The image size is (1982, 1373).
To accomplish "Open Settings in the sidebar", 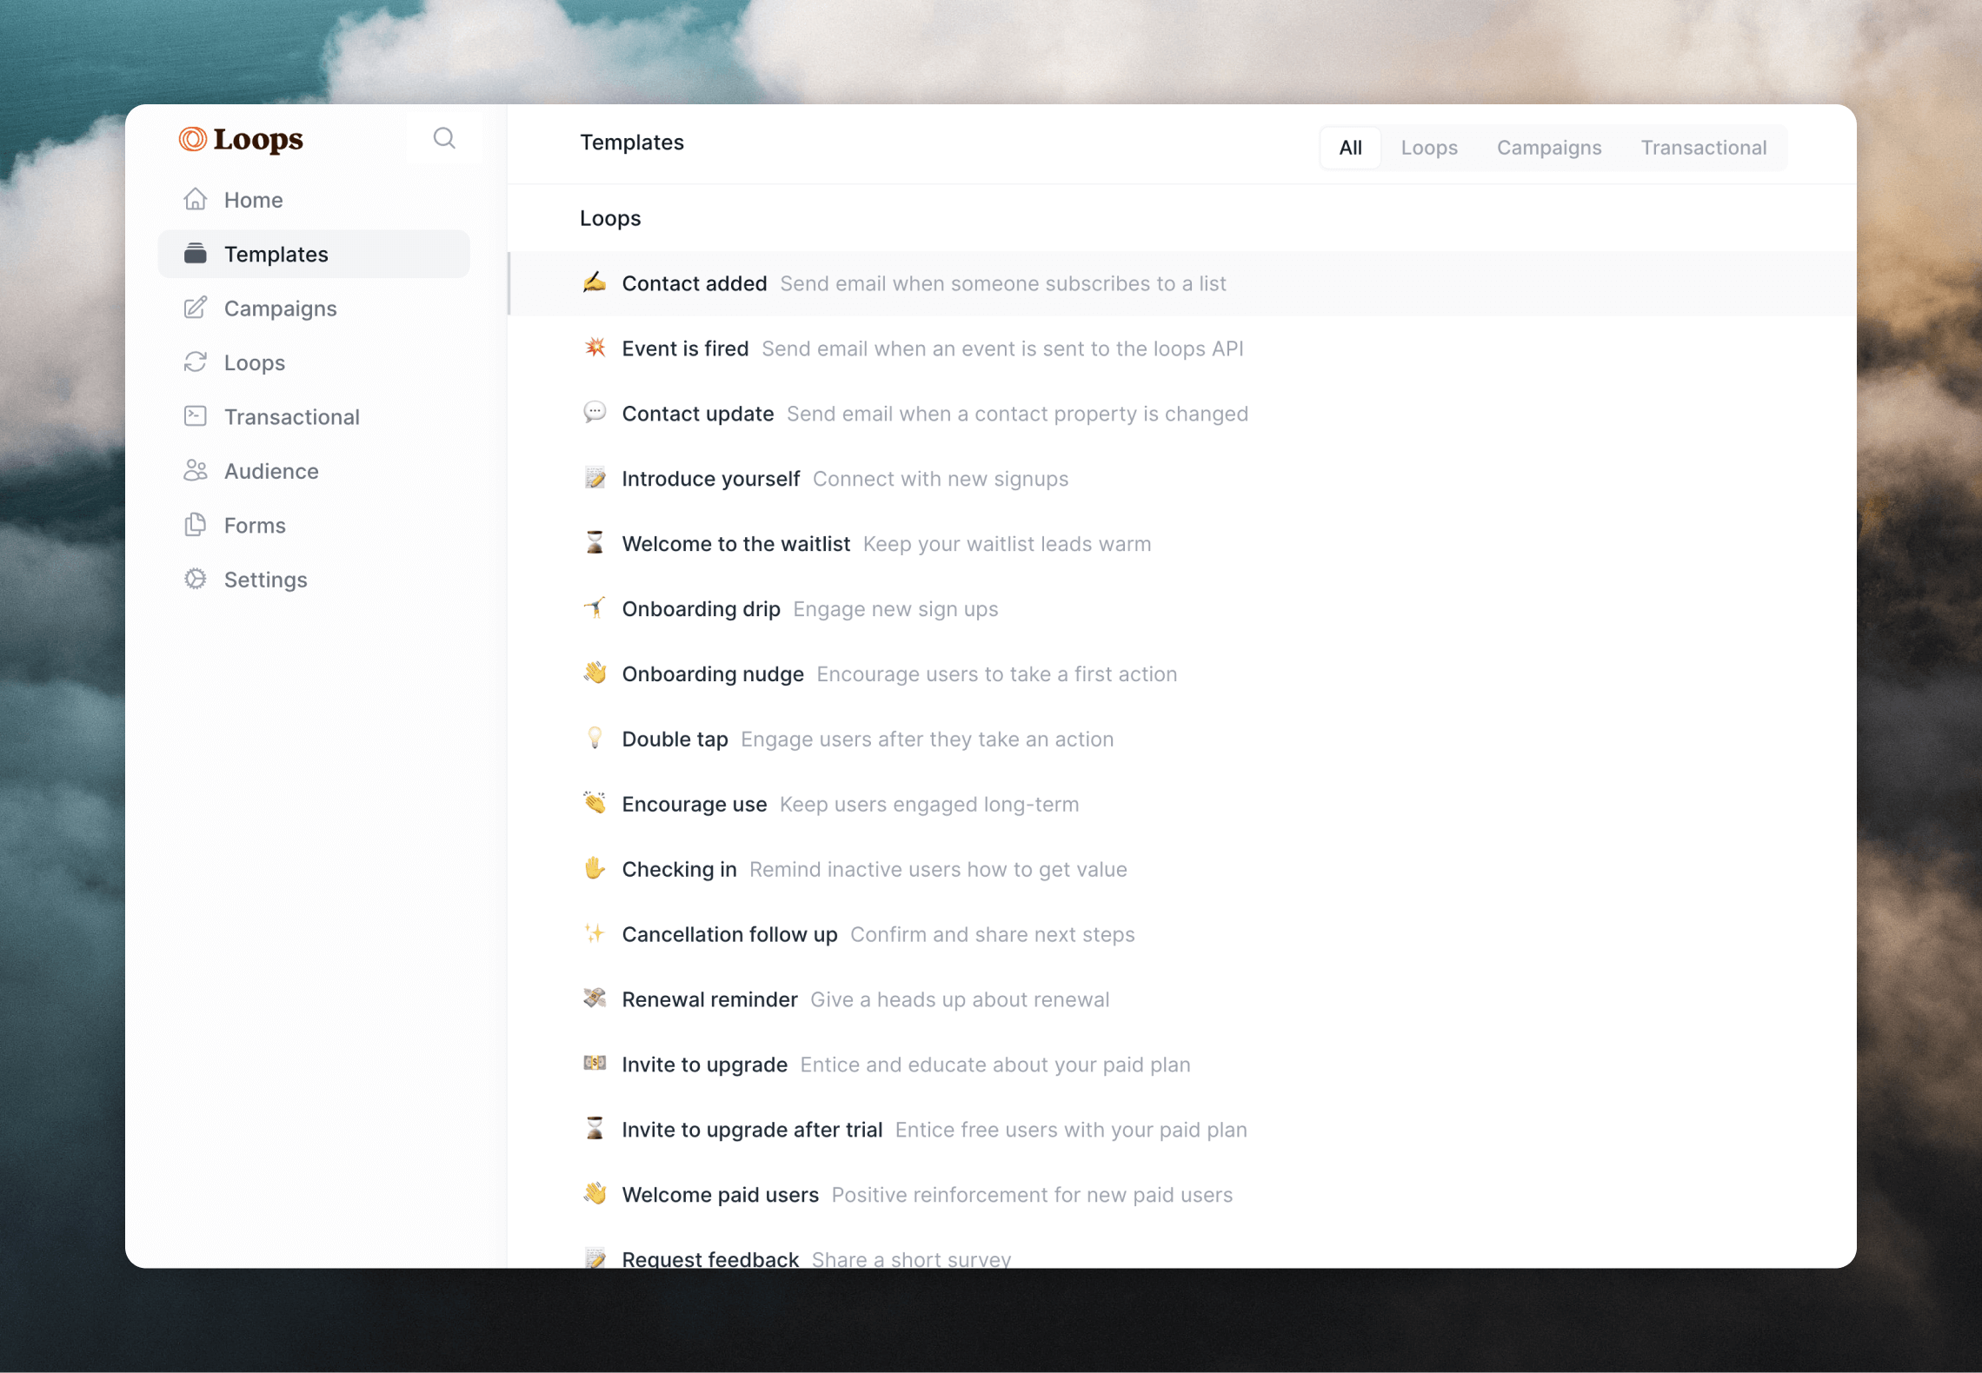I will tap(314, 580).
